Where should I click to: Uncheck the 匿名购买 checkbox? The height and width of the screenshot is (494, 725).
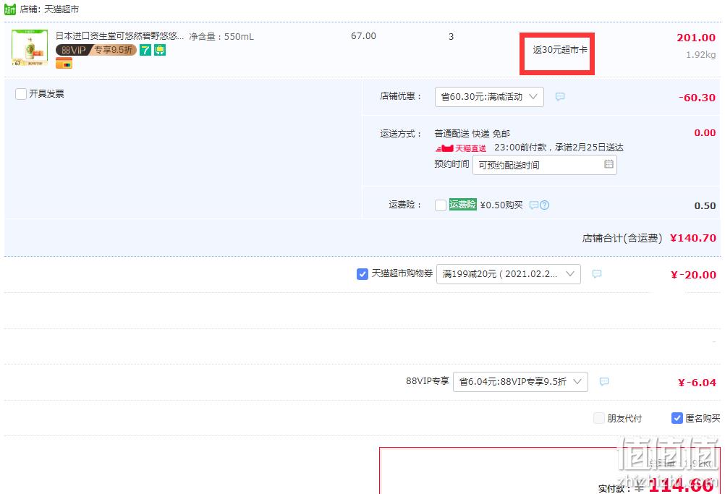pos(677,418)
